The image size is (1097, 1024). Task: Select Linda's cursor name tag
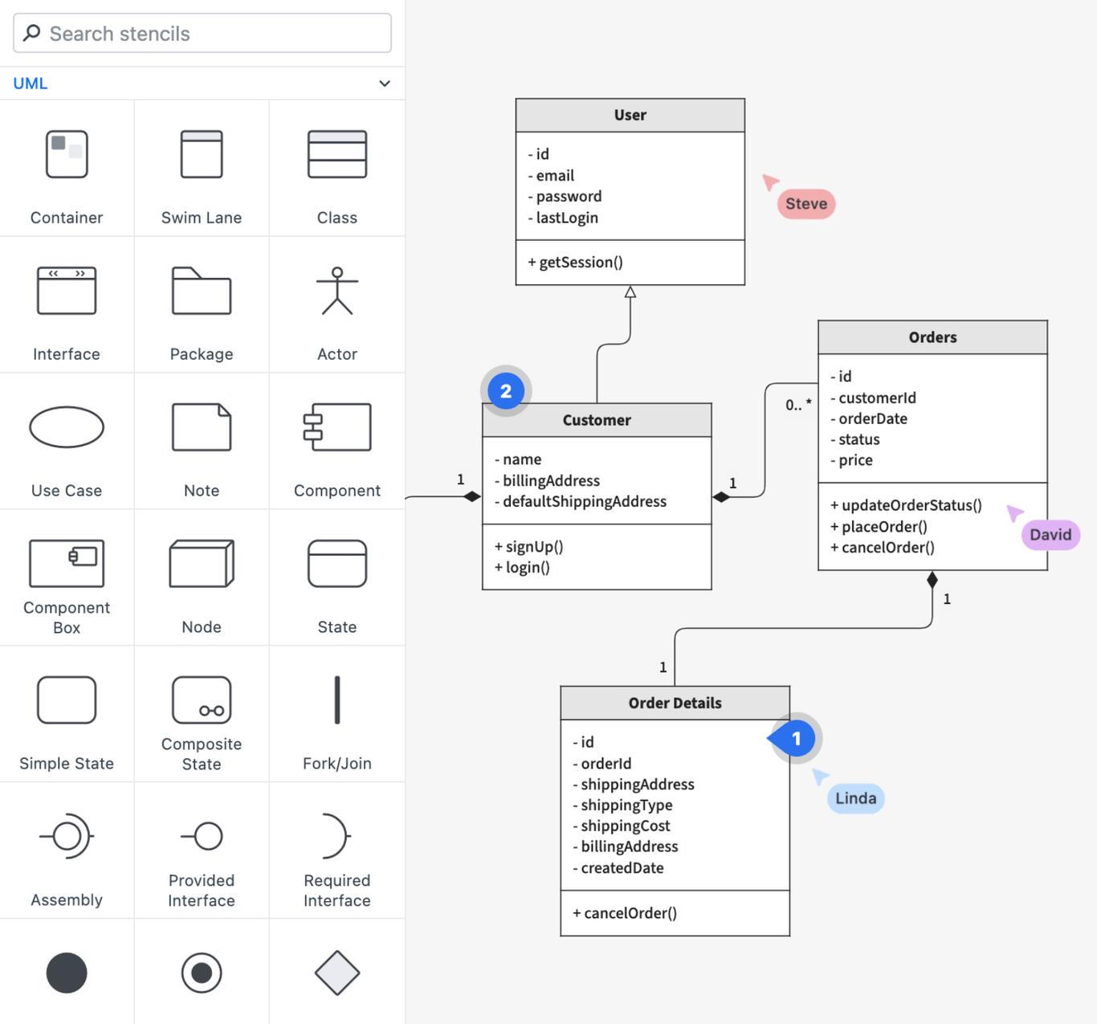pyautogui.click(x=855, y=798)
